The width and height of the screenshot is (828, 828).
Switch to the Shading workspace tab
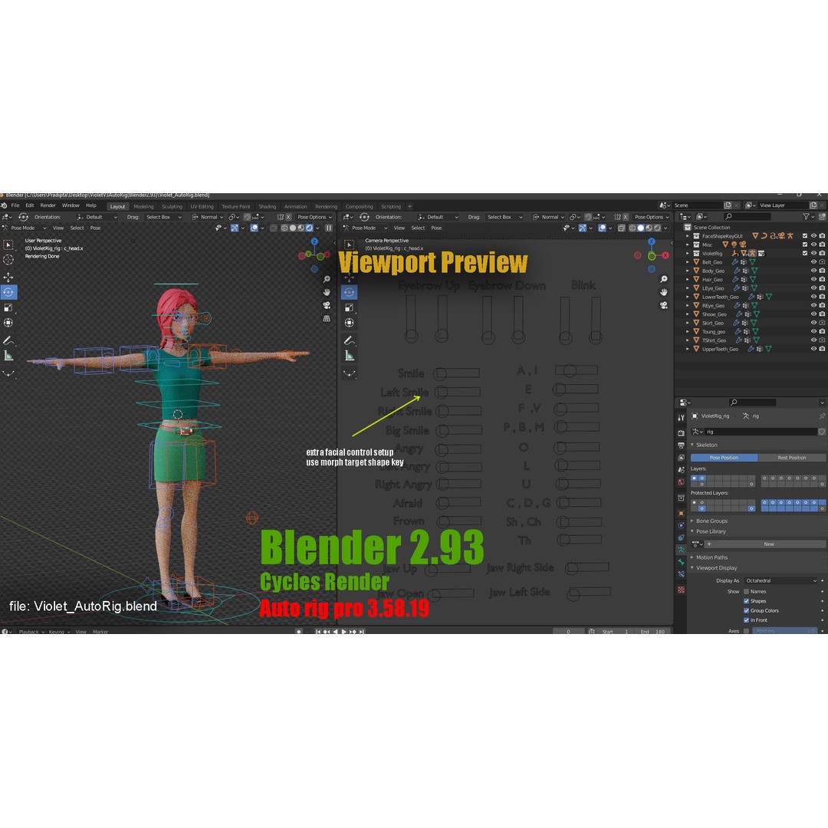click(x=268, y=206)
